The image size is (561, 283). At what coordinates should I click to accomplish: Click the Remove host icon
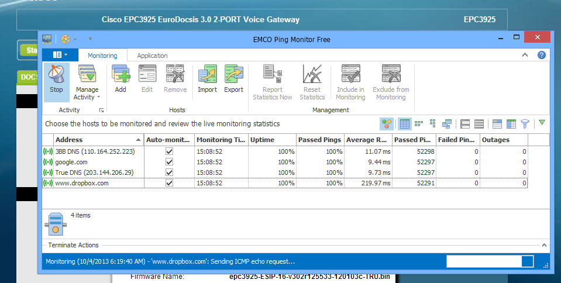point(175,74)
